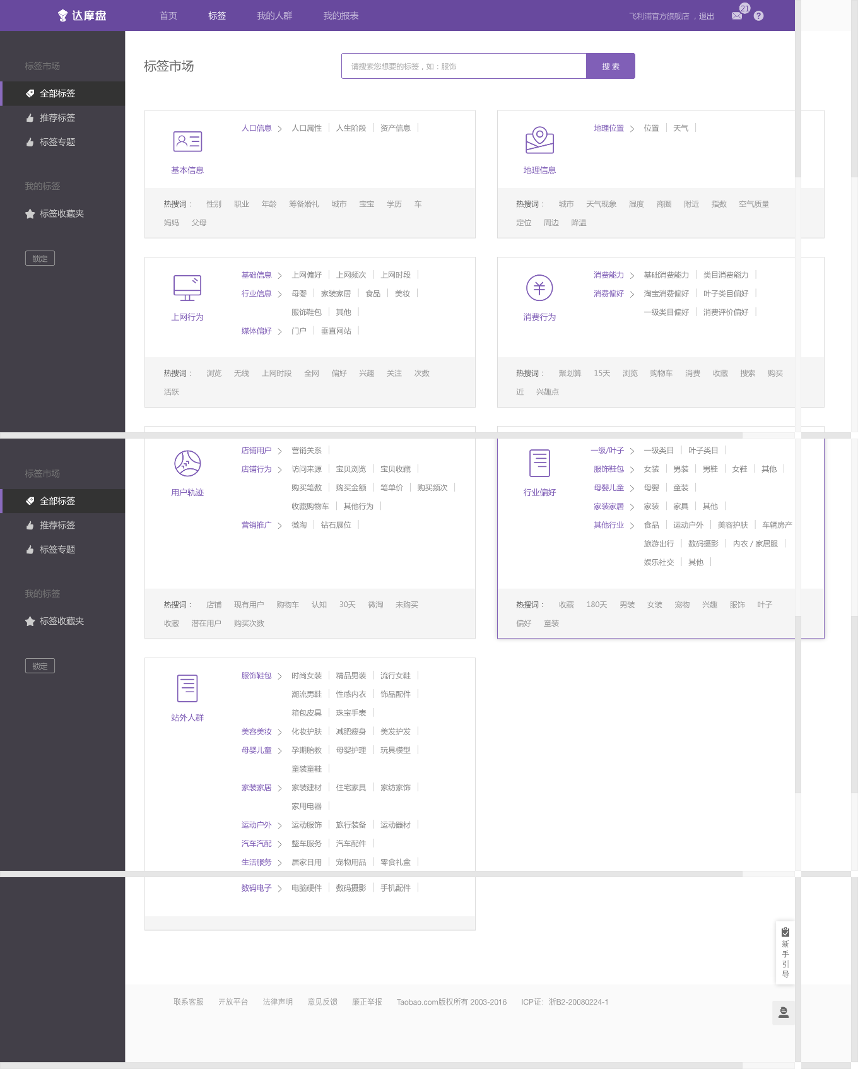The width and height of the screenshot is (858, 1069).
Task: Click the 上网行为 monitor icon
Action: (187, 288)
